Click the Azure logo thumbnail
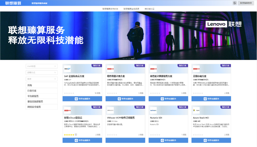The image size is (257, 147). click(196, 110)
